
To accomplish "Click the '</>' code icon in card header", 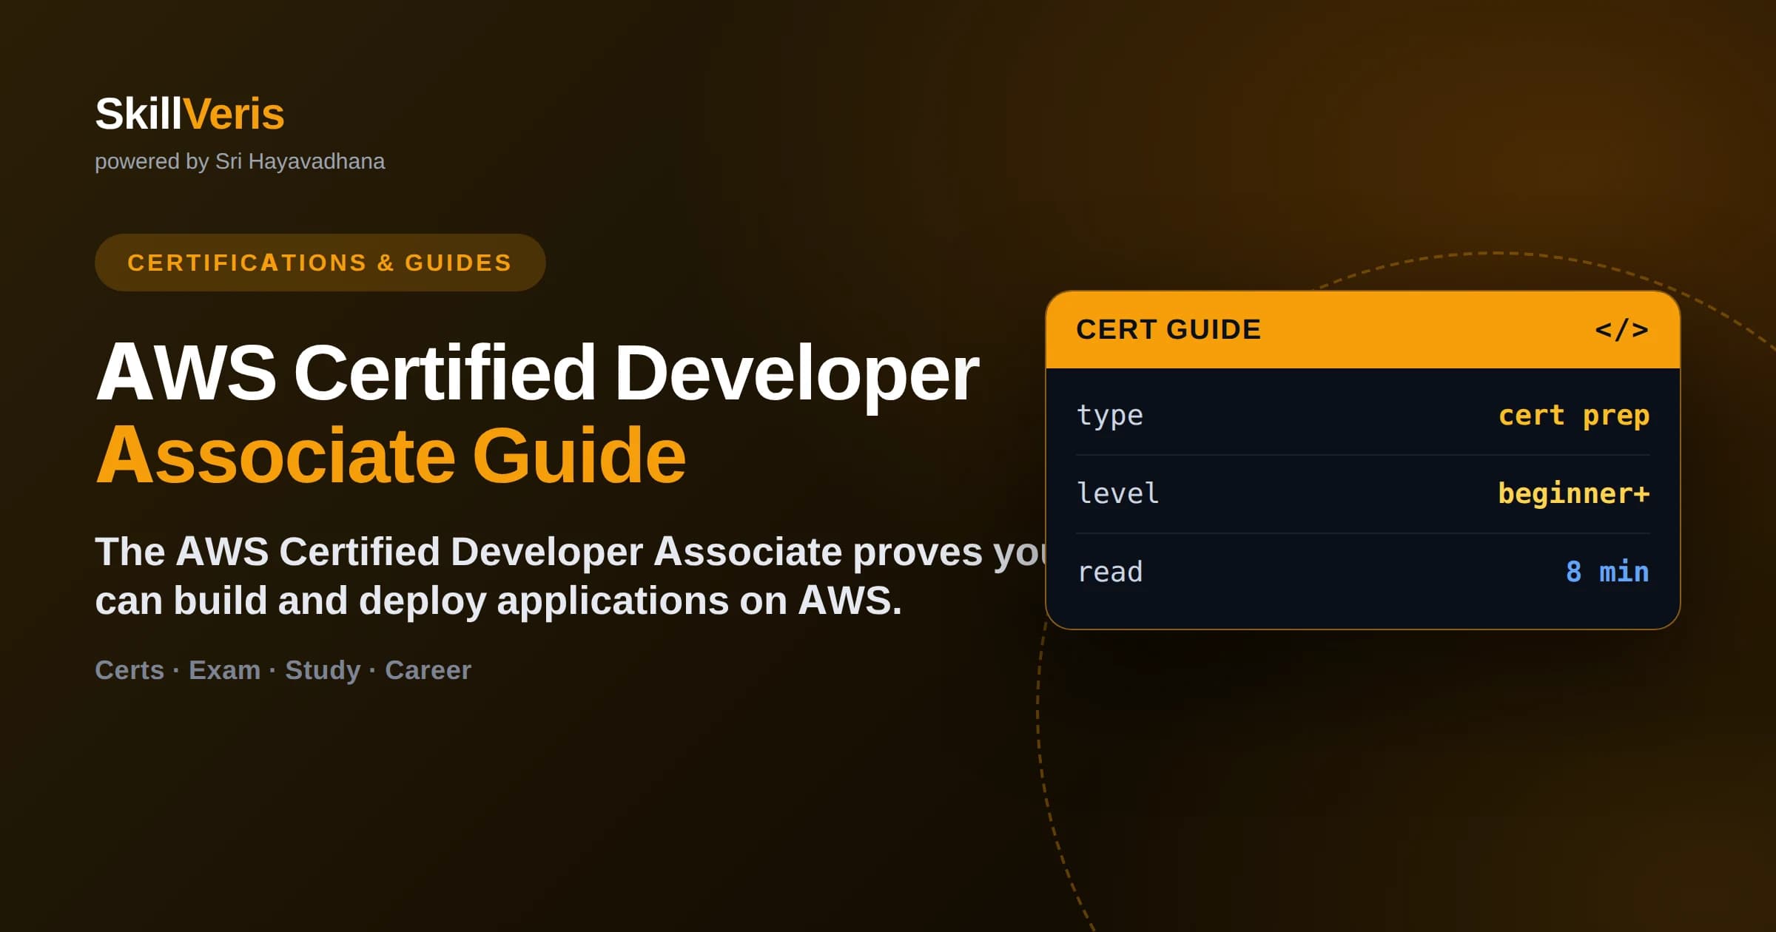I will click(1621, 329).
